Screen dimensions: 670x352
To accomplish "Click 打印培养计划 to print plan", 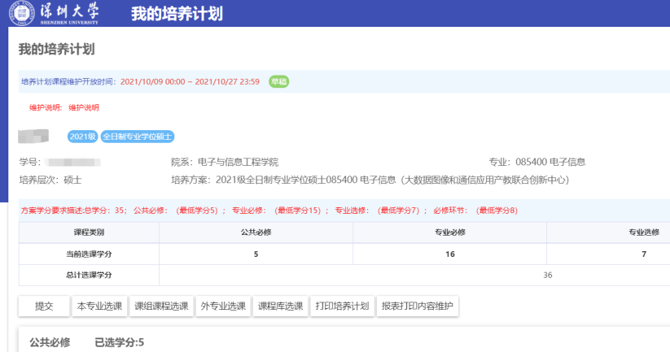I will point(342,306).
